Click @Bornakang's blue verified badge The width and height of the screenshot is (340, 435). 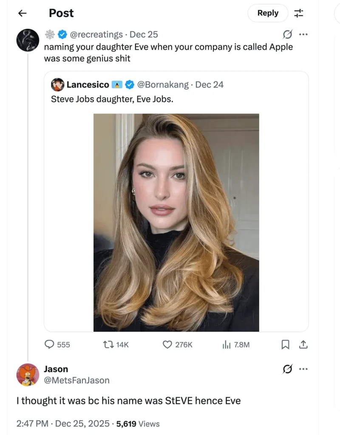[x=130, y=85]
